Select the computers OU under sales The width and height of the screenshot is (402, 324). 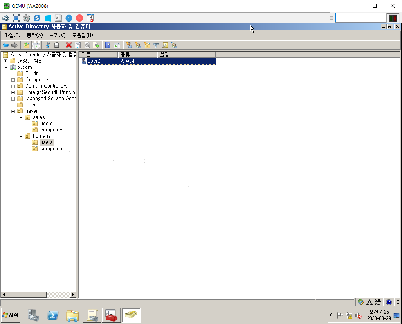click(x=52, y=130)
